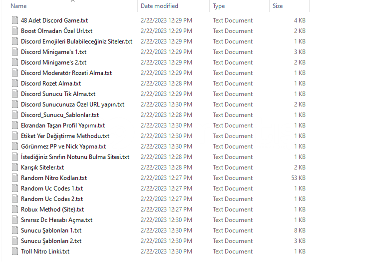387x267 pixels.
Task: Select file name Karışık Siteler.txt
Action: tap(42, 167)
